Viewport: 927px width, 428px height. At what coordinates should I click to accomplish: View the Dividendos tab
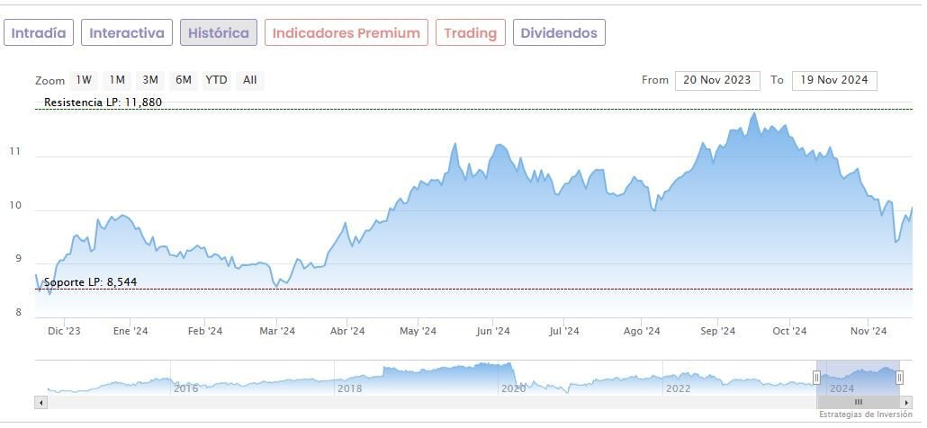click(x=559, y=33)
